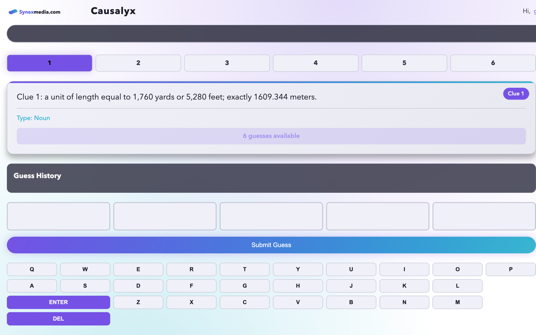Tap the DEL key to delete a letter
The image size is (536, 335).
click(58, 318)
